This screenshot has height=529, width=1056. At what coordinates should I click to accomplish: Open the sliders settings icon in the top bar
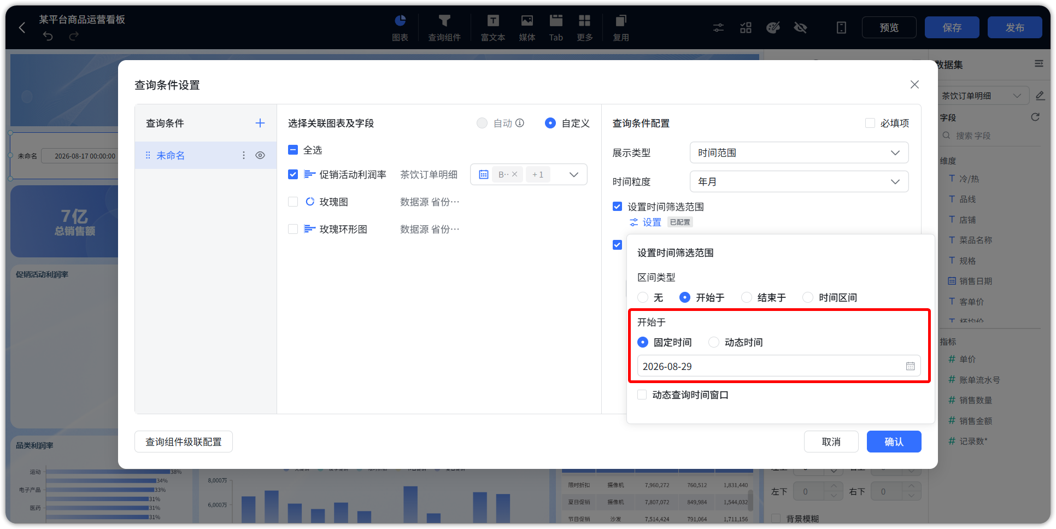pos(719,27)
